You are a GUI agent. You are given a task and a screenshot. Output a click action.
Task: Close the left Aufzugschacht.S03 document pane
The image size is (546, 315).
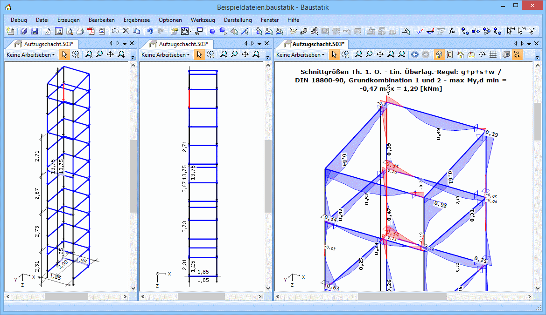click(x=132, y=43)
